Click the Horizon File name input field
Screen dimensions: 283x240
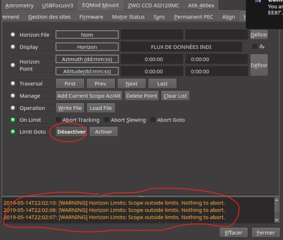pyautogui.click(x=217, y=34)
